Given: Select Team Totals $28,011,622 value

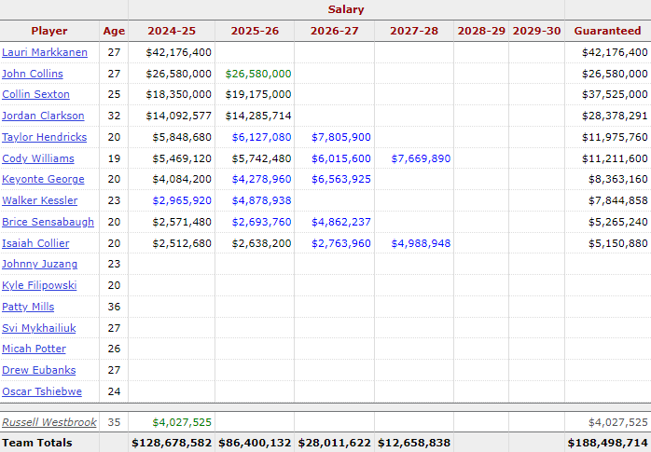Looking at the screenshot, I should tap(335, 443).
